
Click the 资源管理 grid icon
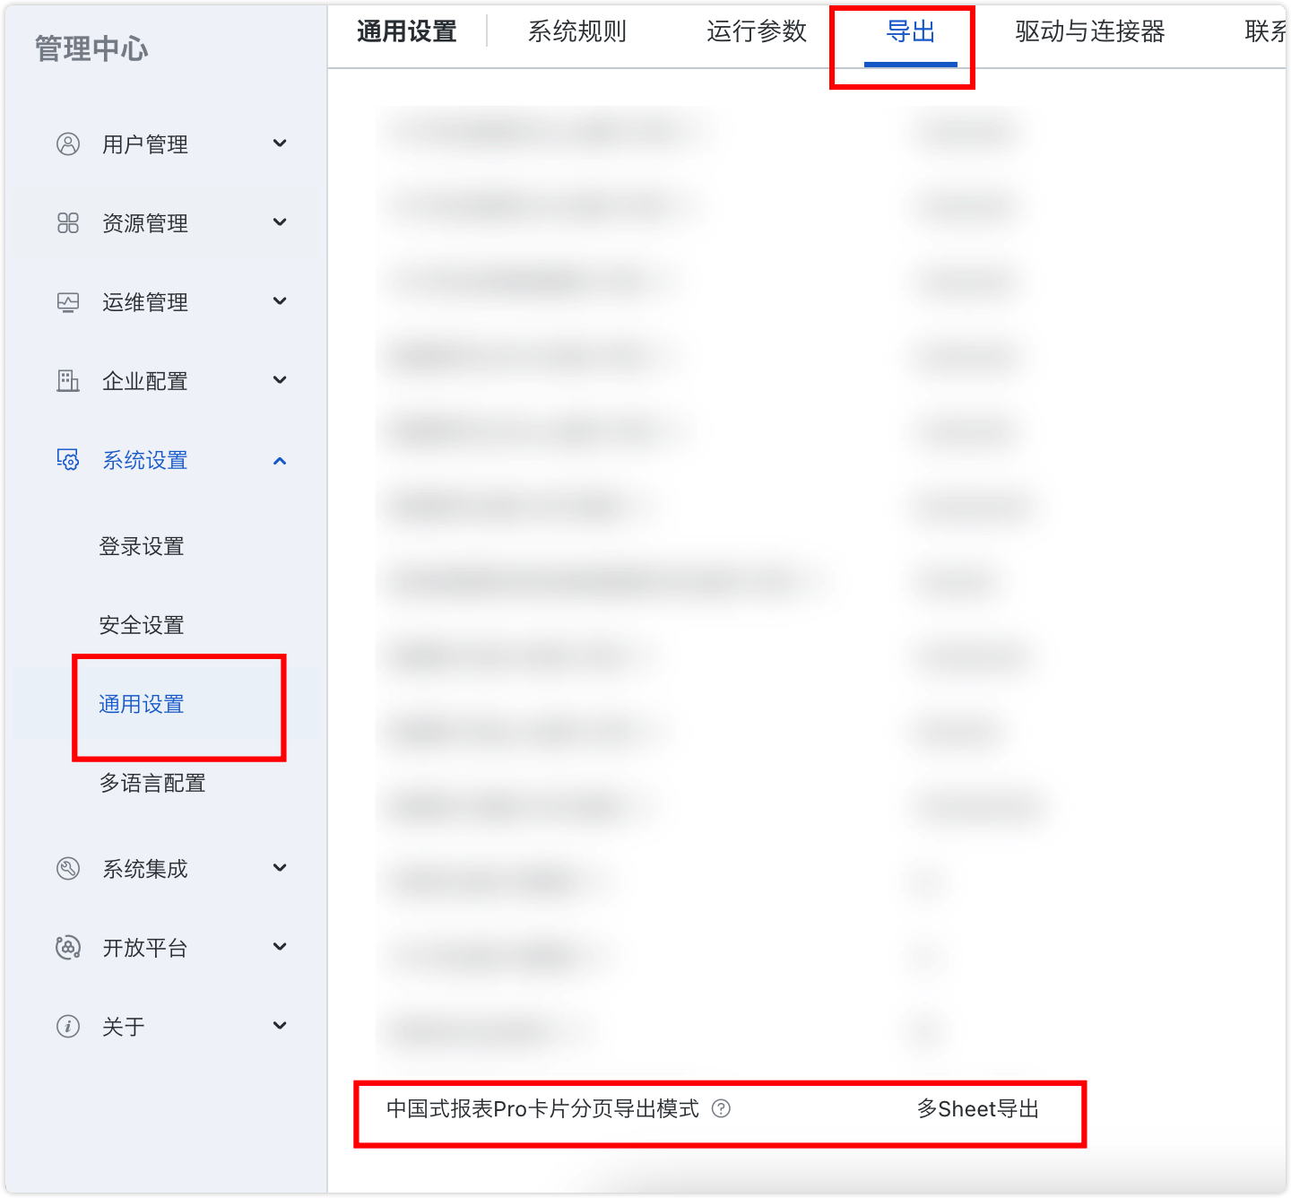[68, 222]
